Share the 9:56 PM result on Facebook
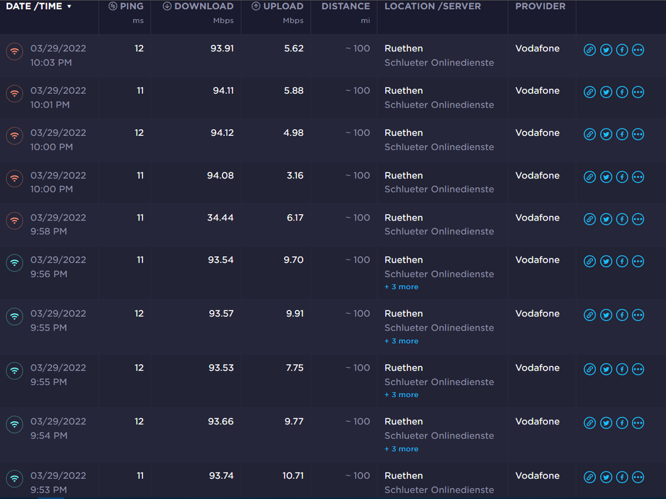Image resolution: width=666 pixels, height=499 pixels. [x=622, y=261]
